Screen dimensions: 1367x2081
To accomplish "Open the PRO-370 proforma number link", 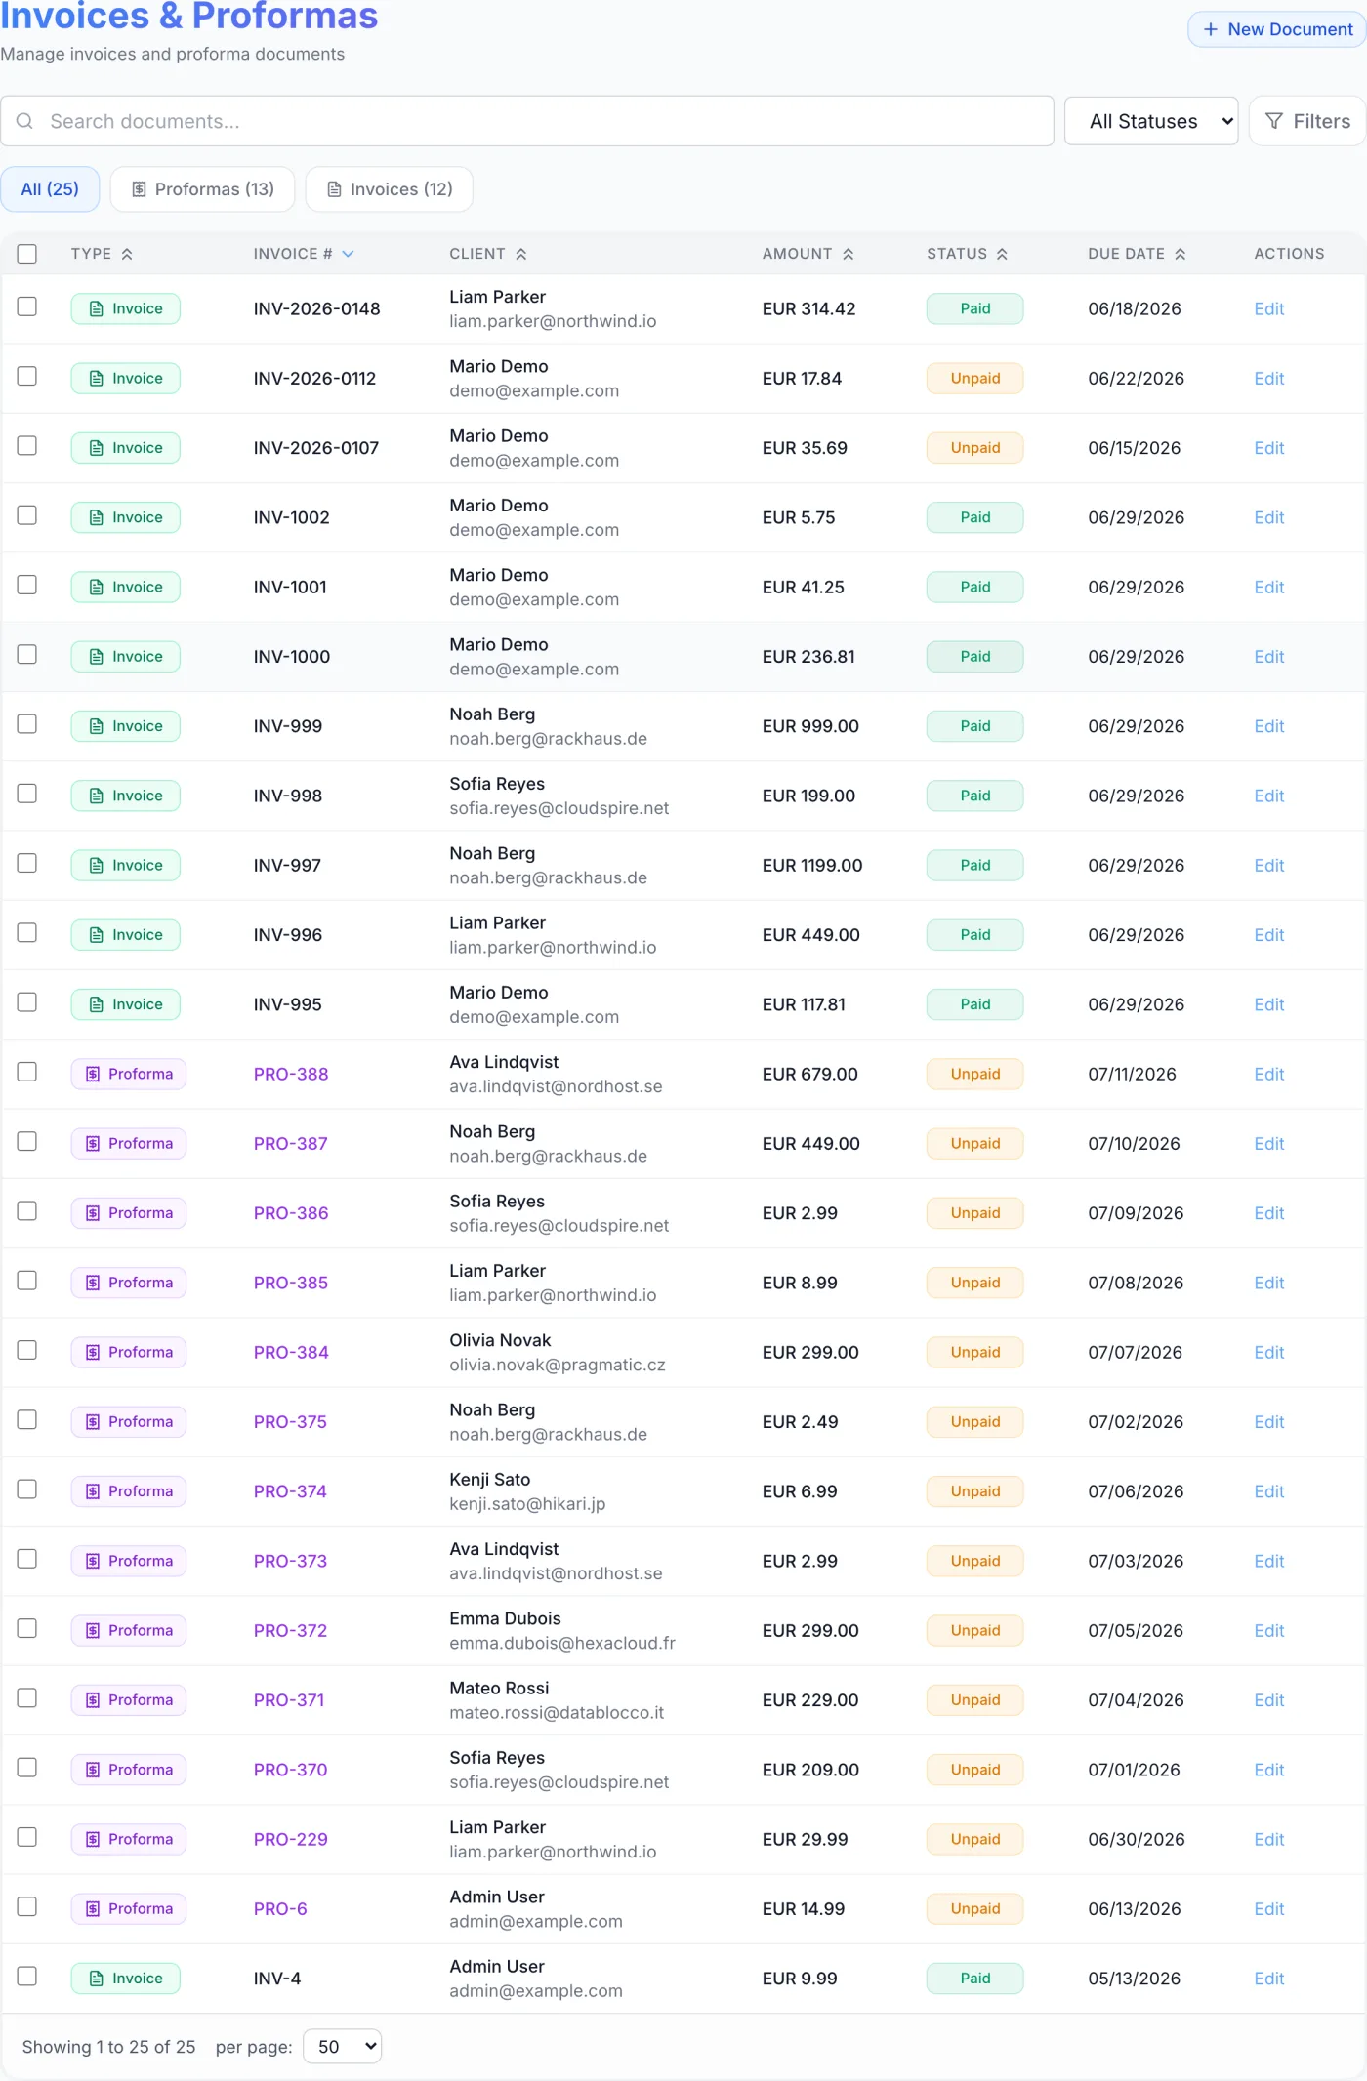I will 291,1770.
